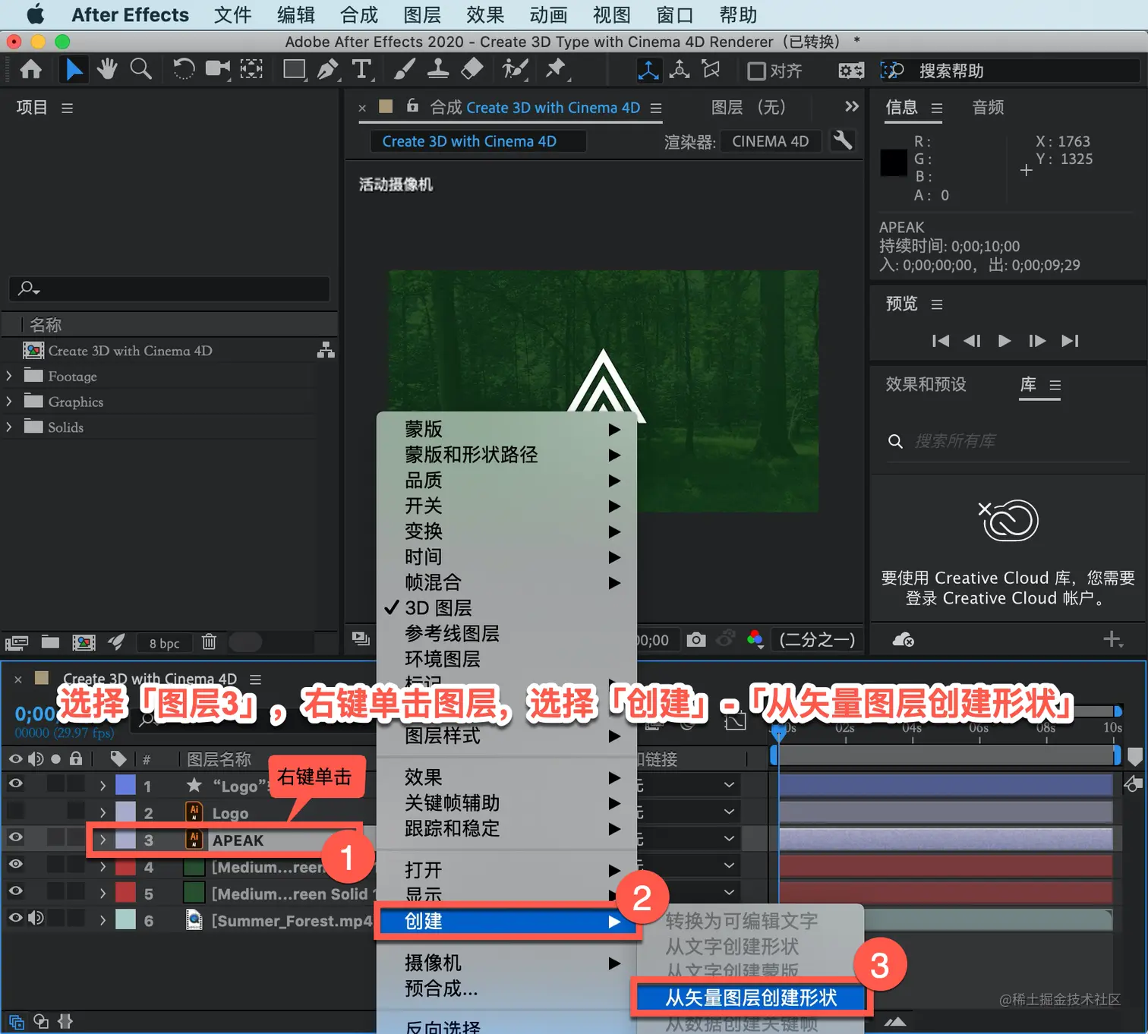This screenshot has height=1034, width=1148.
Task: Show hidden panels with double chevron
Action: (852, 106)
